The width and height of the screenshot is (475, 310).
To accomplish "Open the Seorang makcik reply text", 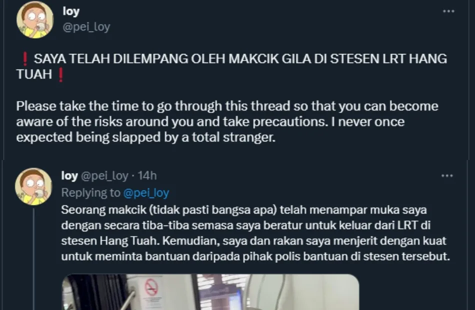I will tap(255, 233).
